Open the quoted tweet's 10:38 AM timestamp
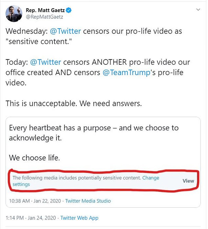 point(35,201)
